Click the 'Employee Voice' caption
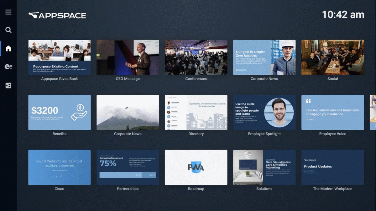 point(333,134)
